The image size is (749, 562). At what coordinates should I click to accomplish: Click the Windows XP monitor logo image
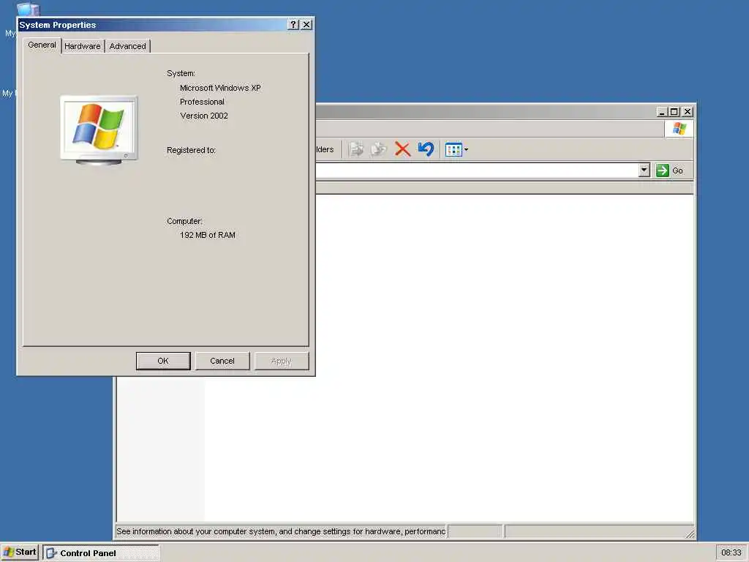click(x=99, y=130)
